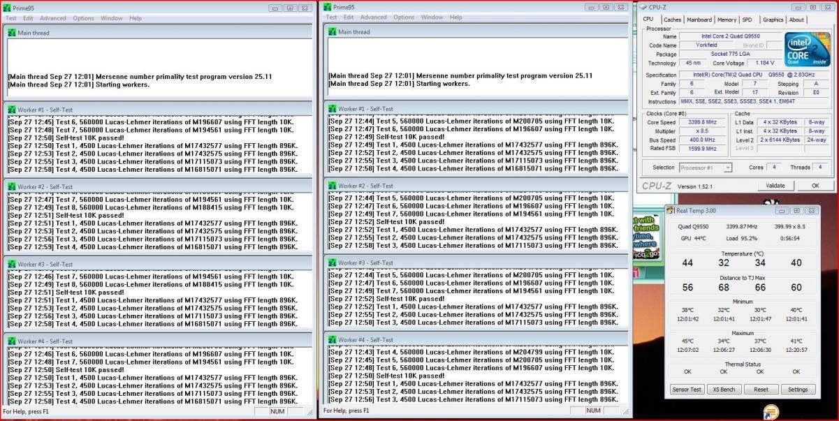
Task: Click the '3399.87 MHz' readout in Real Temp
Action: point(743,226)
